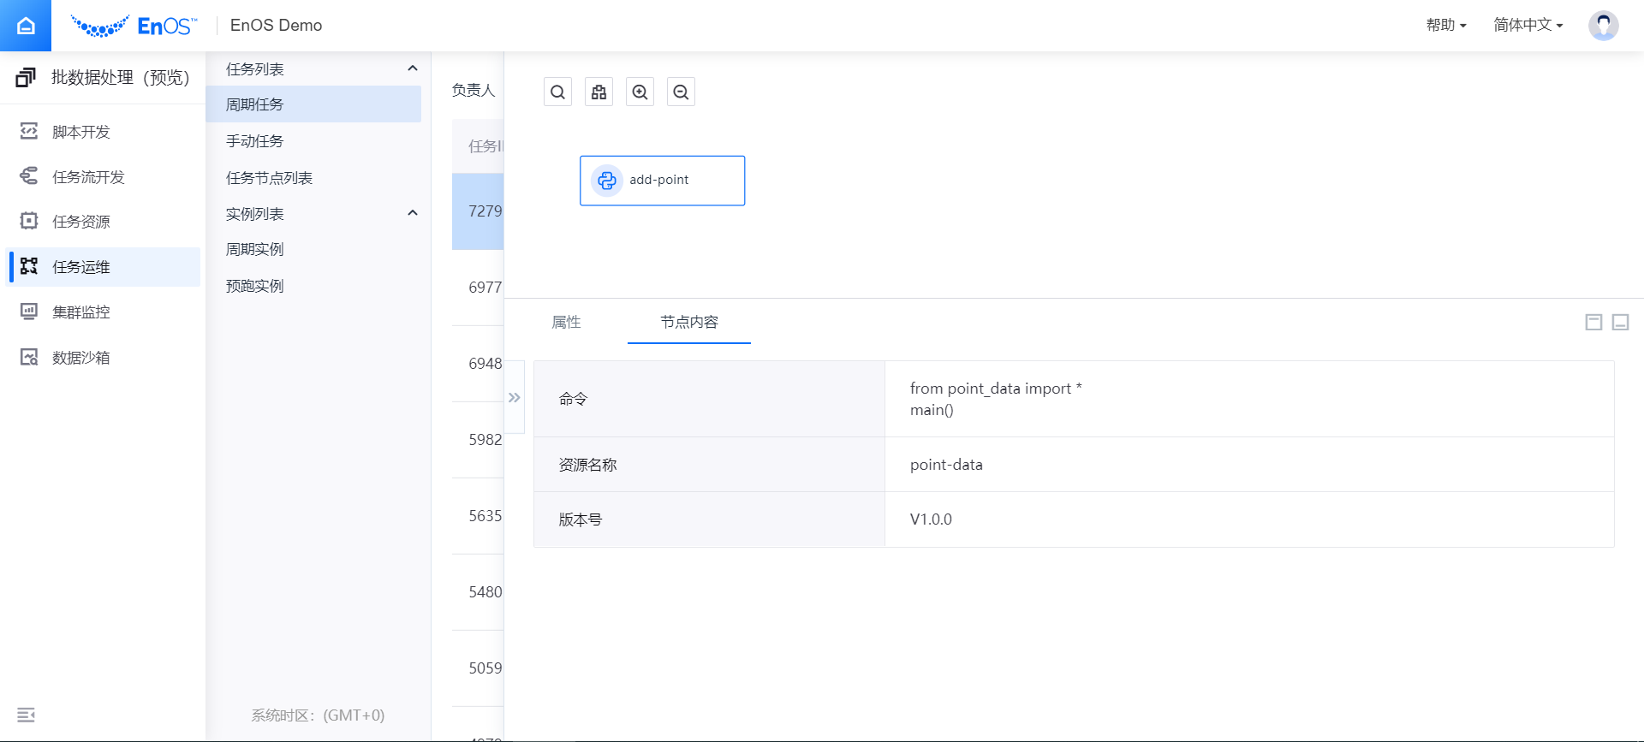The width and height of the screenshot is (1644, 742).
Task: Click the user avatar icon
Action: pos(1603,26)
